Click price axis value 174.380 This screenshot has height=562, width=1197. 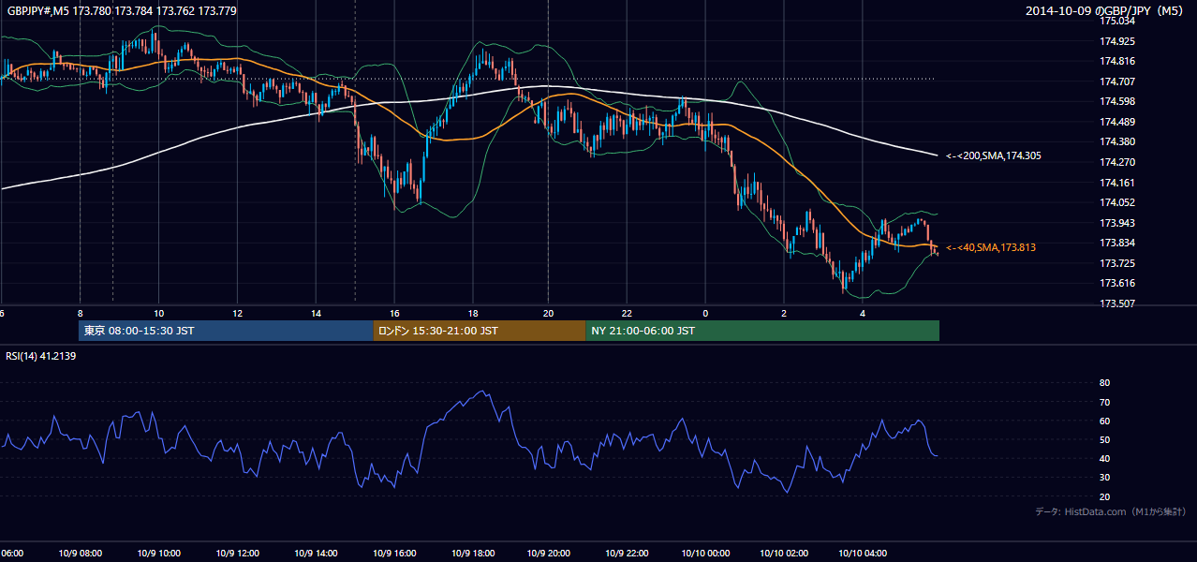[x=1116, y=141]
